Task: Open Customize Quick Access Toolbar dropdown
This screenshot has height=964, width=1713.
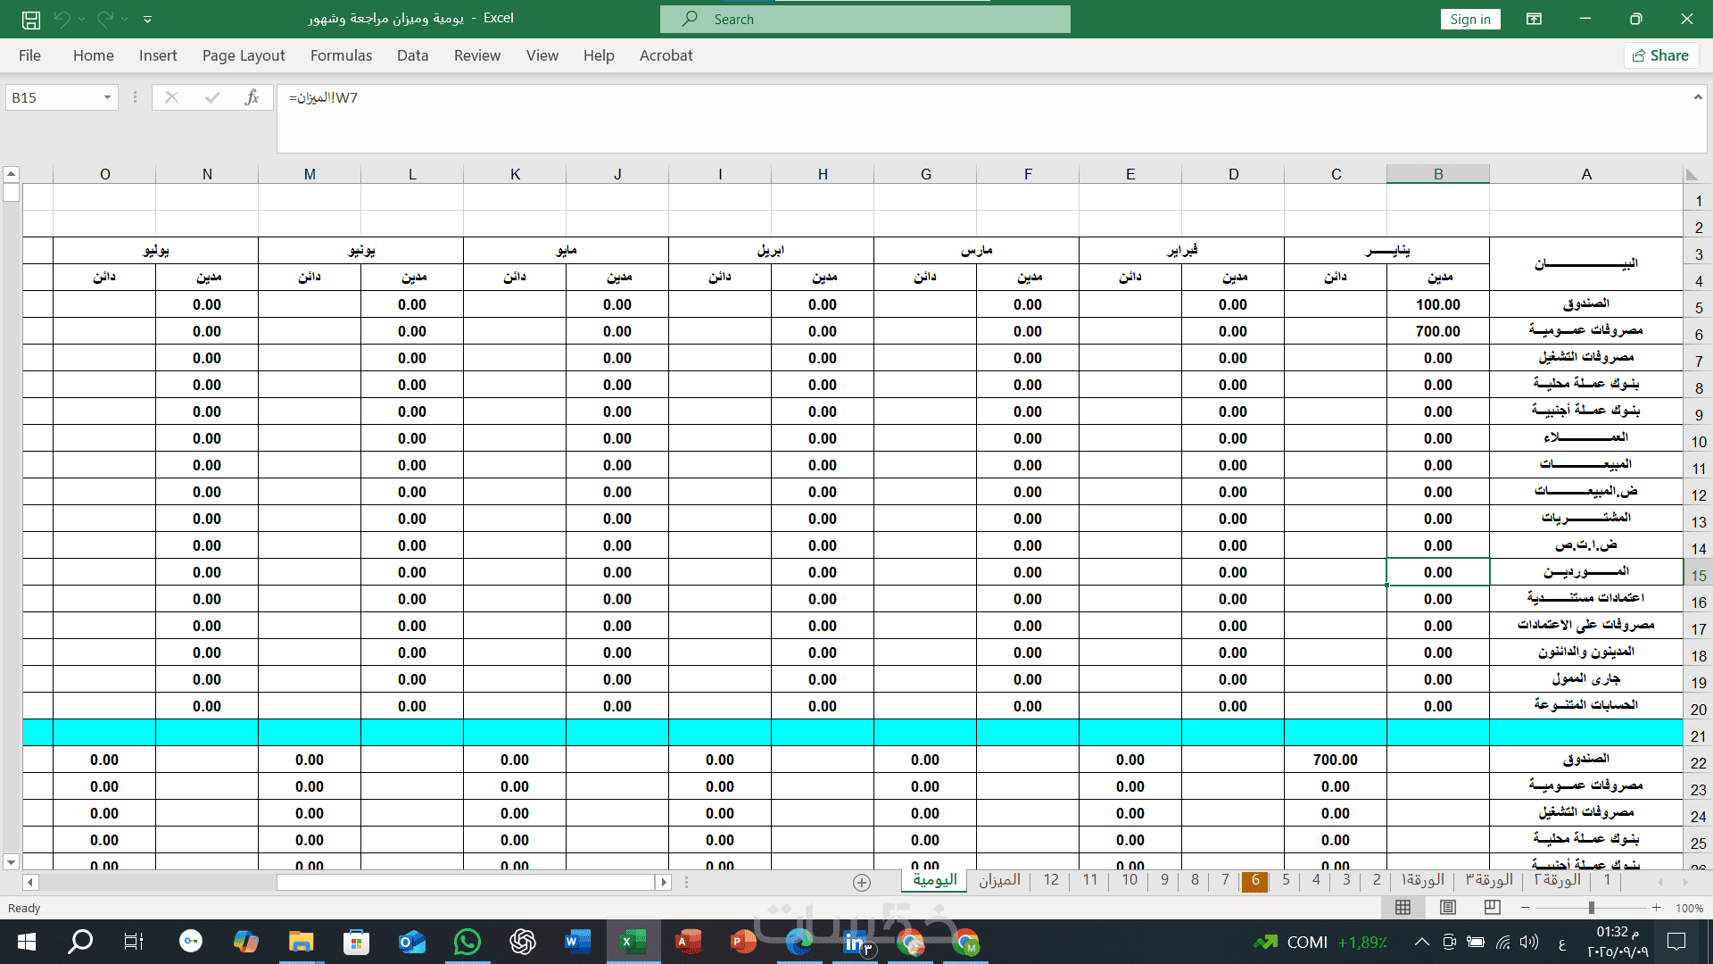Action: pyautogui.click(x=148, y=19)
